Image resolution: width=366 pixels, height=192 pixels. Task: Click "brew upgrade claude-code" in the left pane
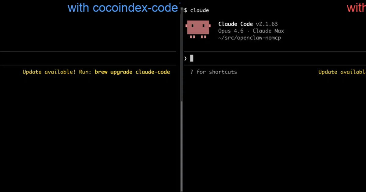(132, 72)
